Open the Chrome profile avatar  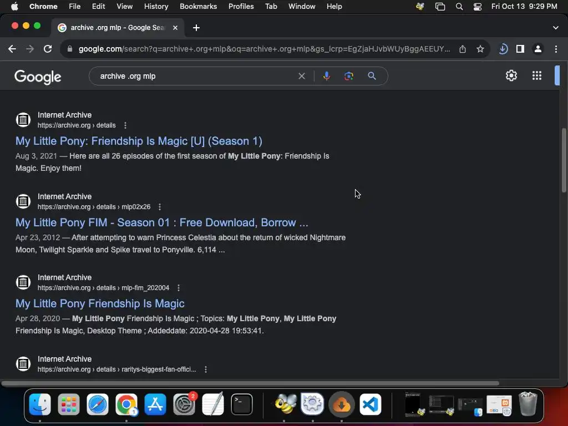point(538,49)
